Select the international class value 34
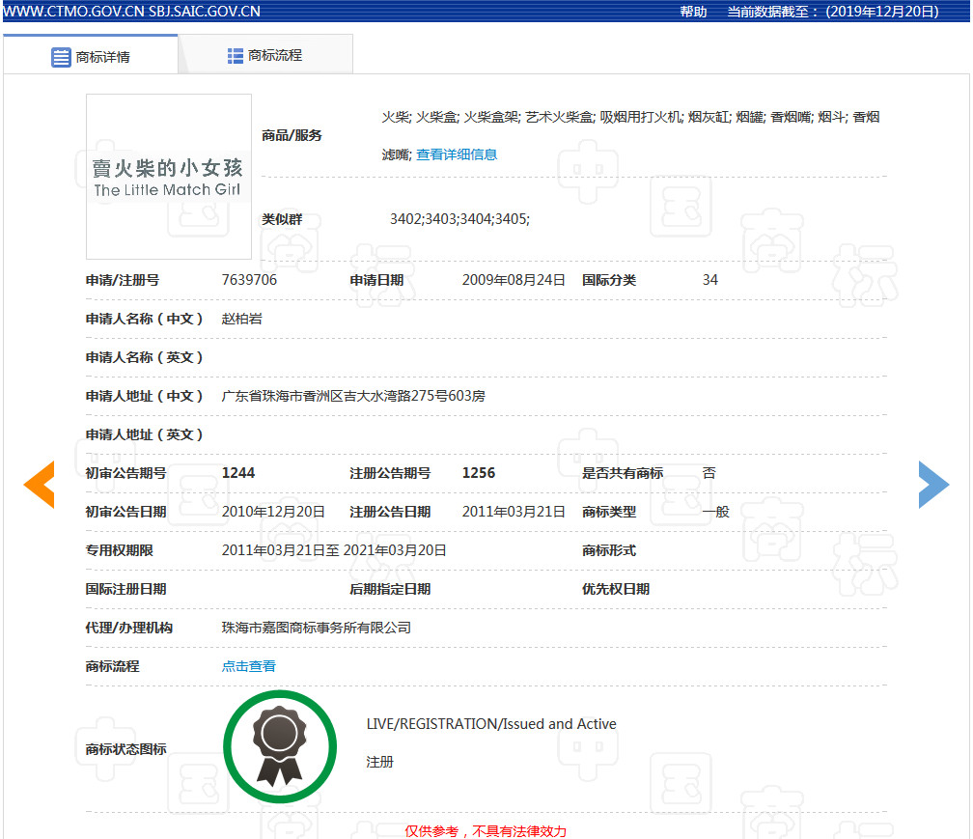 click(x=709, y=280)
